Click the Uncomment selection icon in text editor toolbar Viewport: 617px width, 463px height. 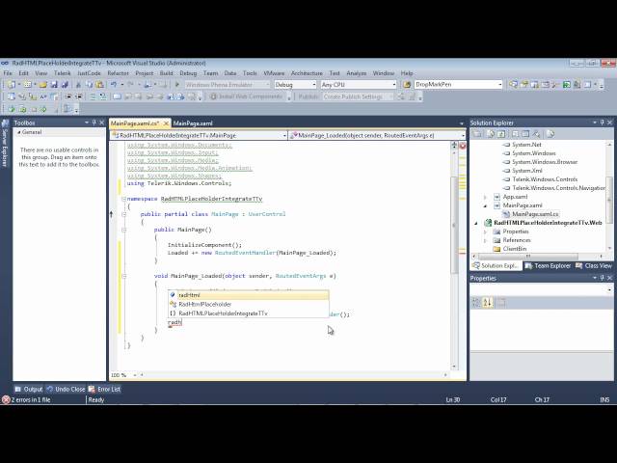pyautogui.click(x=103, y=96)
